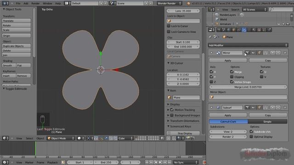The height and width of the screenshot is (165, 294).
Task: Open the Window menu
Action: point(47,3)
